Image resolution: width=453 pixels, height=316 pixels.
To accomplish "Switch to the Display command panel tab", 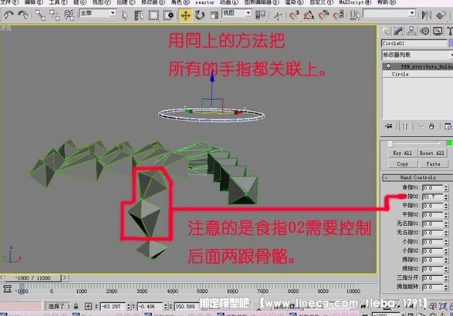I will [438, 31].
